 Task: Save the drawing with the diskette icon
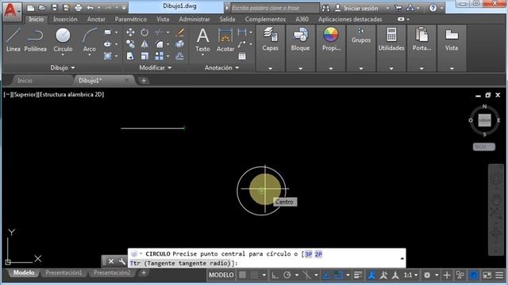[x=54, y=8]
